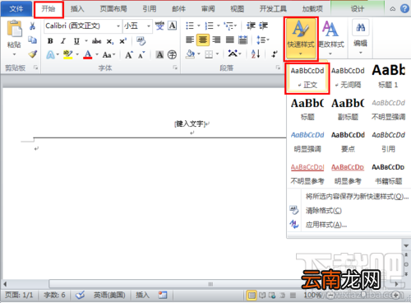Viewport: 411px width, 303px height.
Task: Switch to the Review tab
Action: 208,9
